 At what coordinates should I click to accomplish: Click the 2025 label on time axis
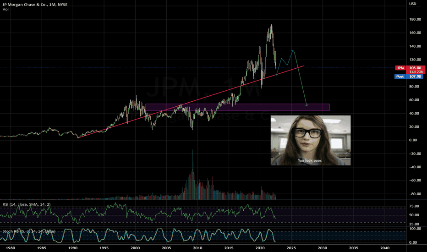[291, 248]
